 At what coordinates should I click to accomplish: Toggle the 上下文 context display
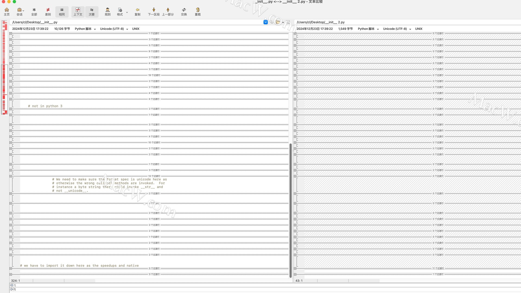click(78, 12)
